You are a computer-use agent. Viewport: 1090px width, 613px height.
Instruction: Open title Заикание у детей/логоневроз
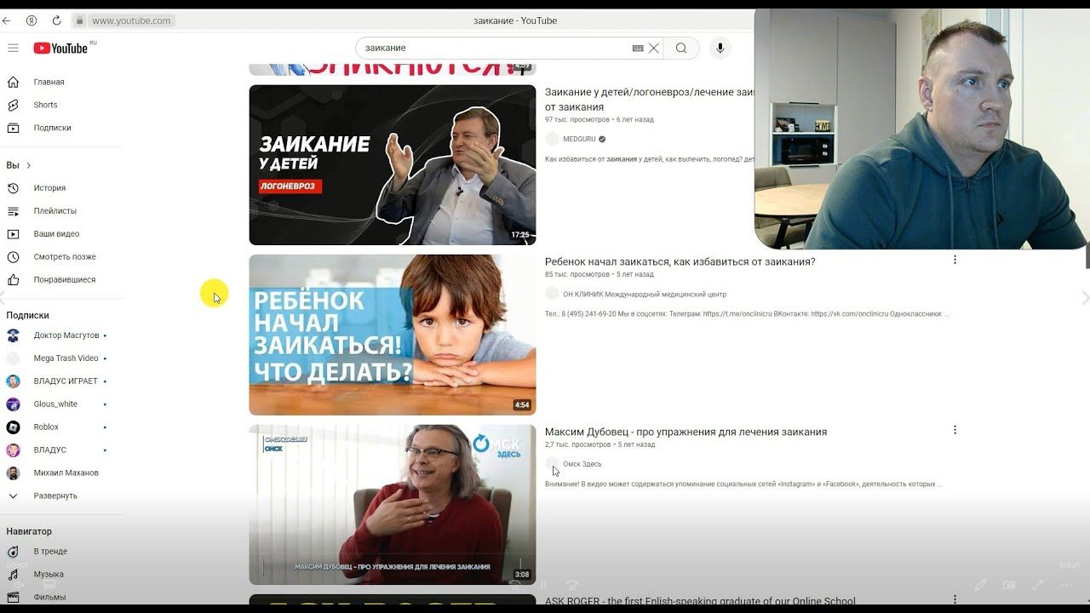(650, 100)
